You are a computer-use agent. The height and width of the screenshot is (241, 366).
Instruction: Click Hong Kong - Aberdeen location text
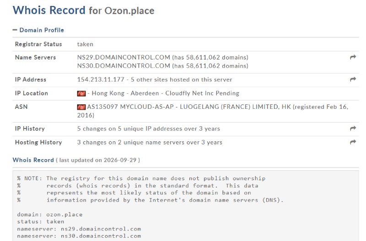125,93
